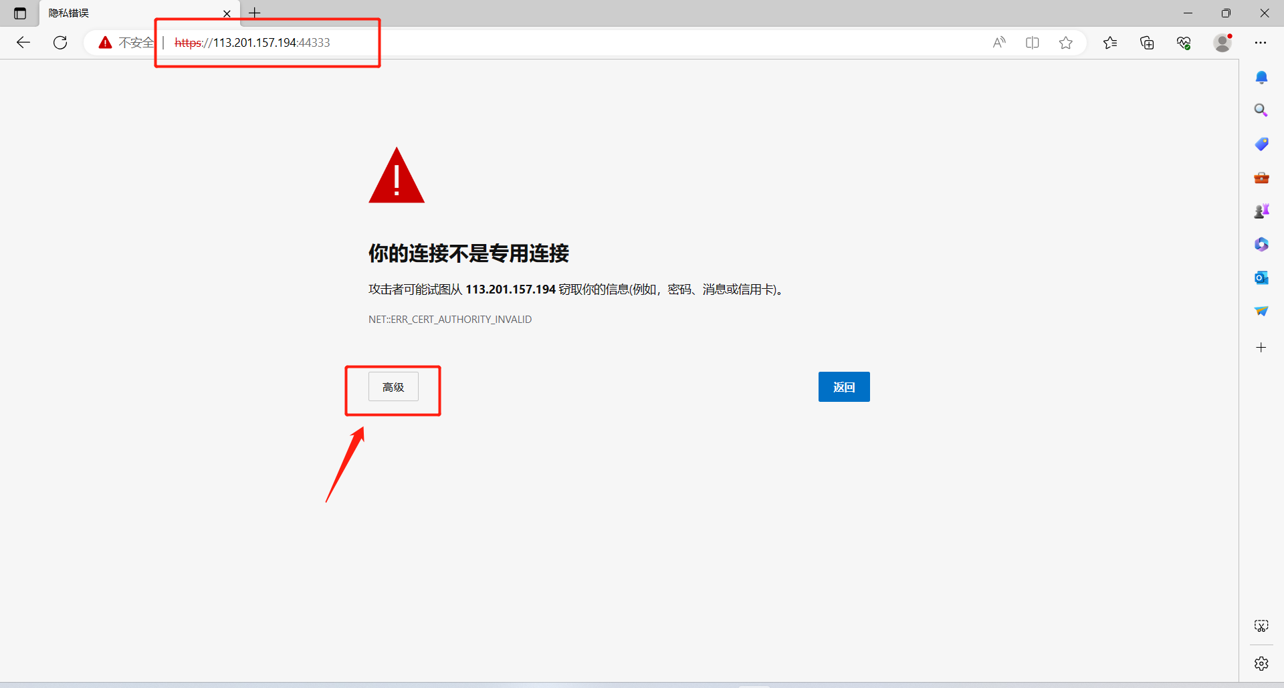Reload the page with Refresh icon
Viewport: 1284px width, 688px height.
(x=60, y=43)
